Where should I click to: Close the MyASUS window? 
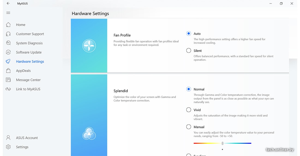(x=292, y=4)
